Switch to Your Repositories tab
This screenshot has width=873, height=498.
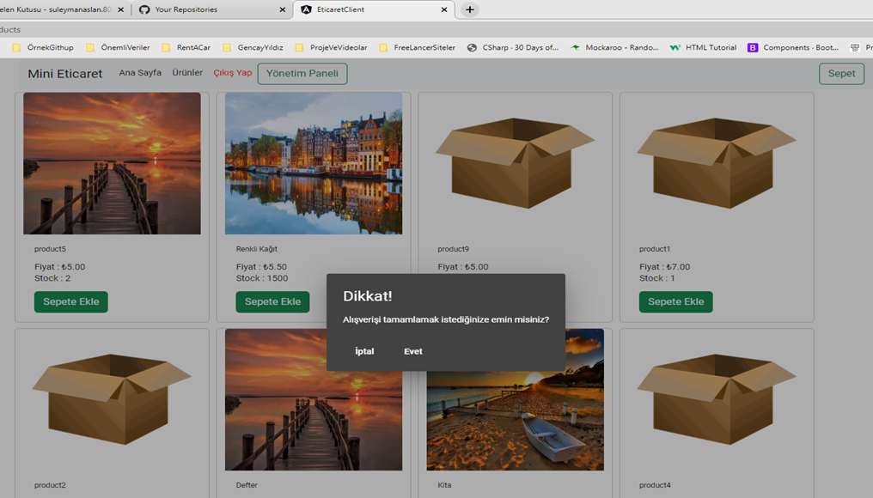[211, 9]
